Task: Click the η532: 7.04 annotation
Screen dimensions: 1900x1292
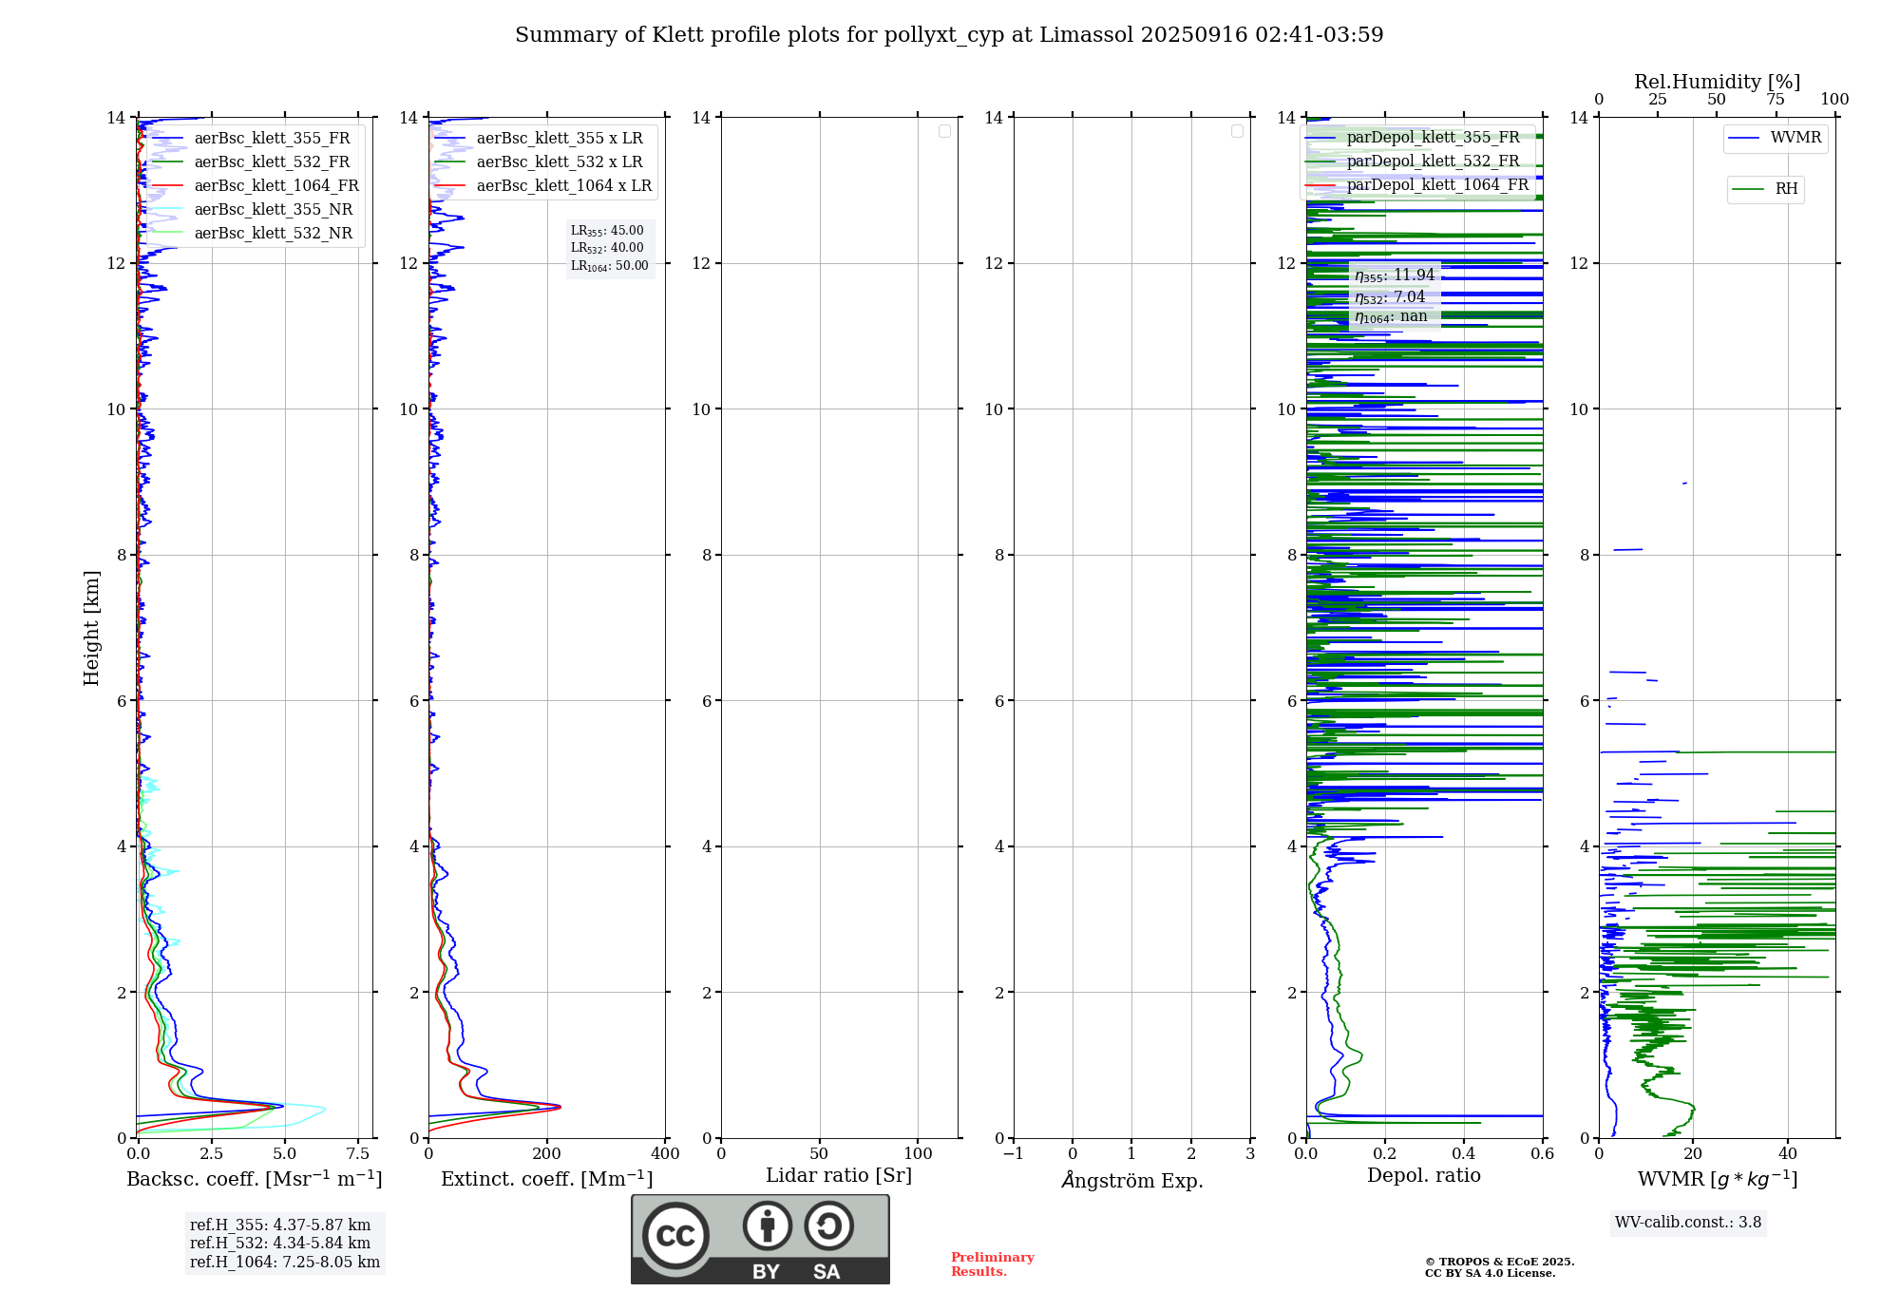Action: [x=1390, y=297]
